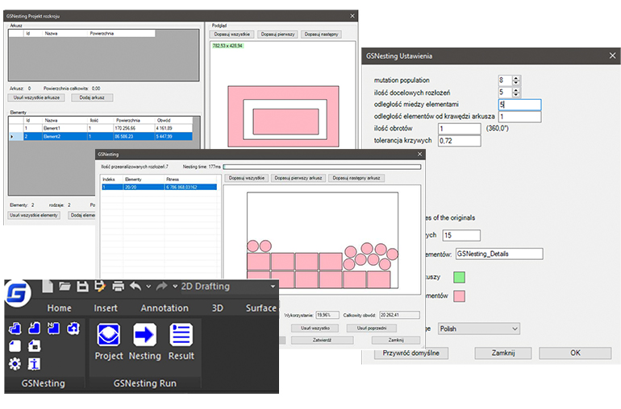Click the GstarCAD application logo button
Viewport: 621px width, 409px height.
tap(16, 293)
